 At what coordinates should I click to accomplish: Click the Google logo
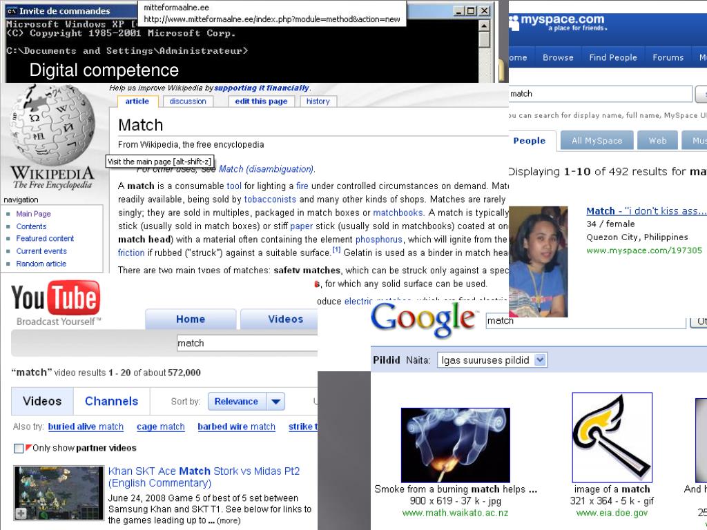click(x=423, y=318)
